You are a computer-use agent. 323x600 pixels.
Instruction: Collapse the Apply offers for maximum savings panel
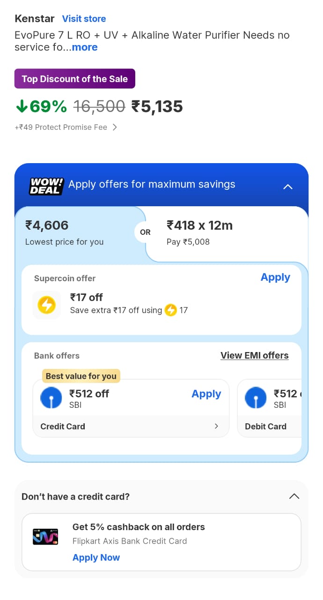(x=288, y=186)
